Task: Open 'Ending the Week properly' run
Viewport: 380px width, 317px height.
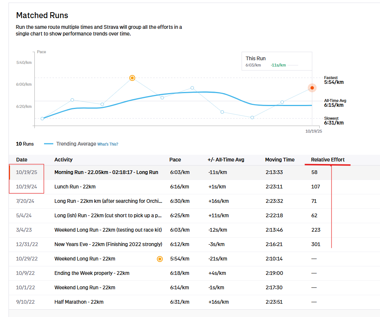Action: click(92, 273)
